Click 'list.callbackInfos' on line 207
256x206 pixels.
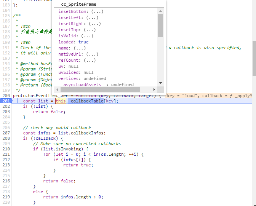pyautogui.click(x=81, y=133)
